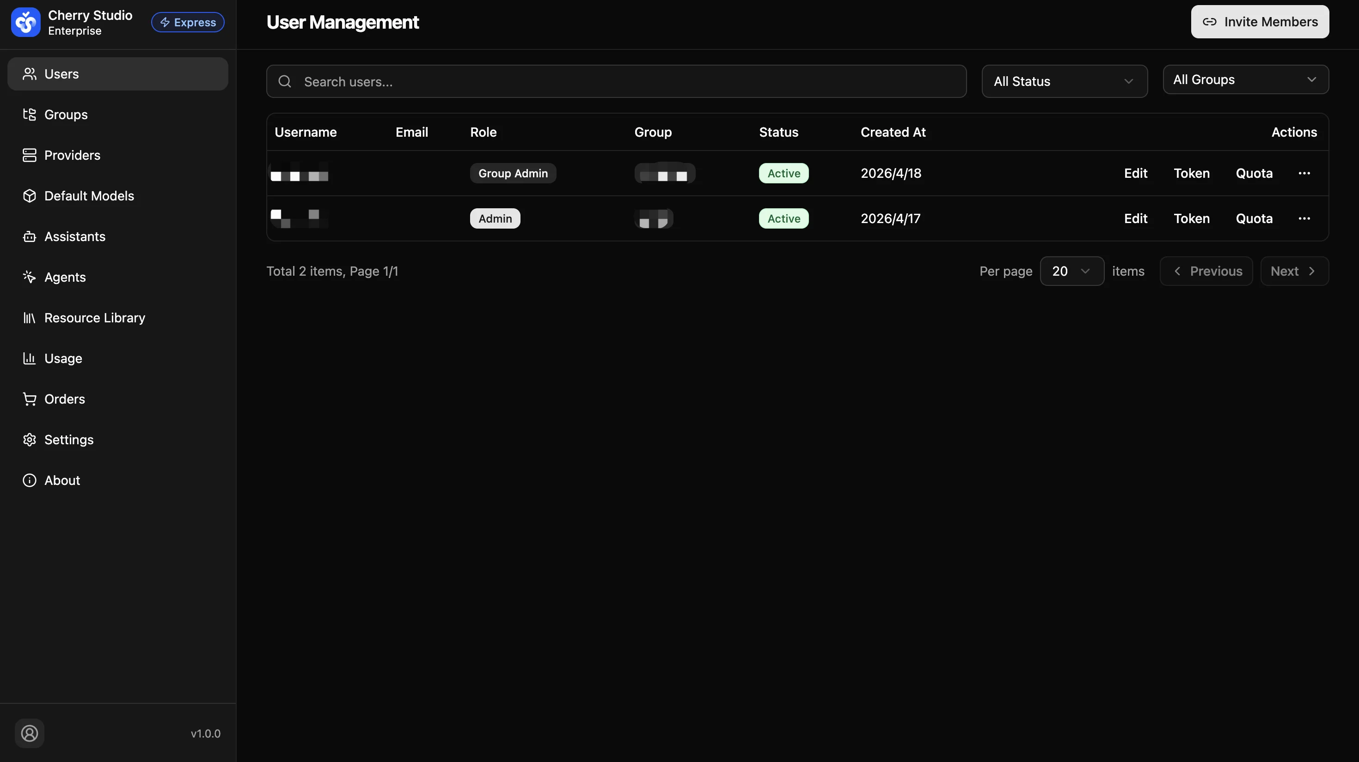Click the Users sidebar icon
Image resolution: width=1359 pixels, height=762 pixels.
[30, 74]
